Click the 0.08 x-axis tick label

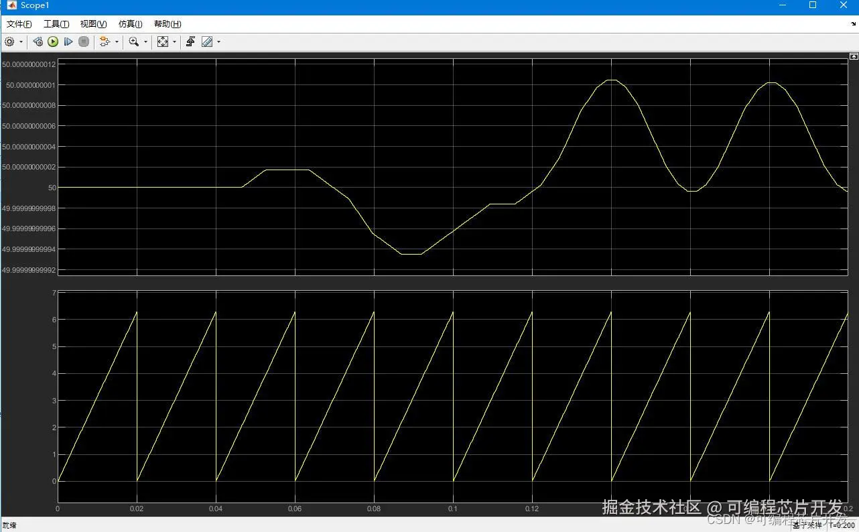tap(374, 509)
